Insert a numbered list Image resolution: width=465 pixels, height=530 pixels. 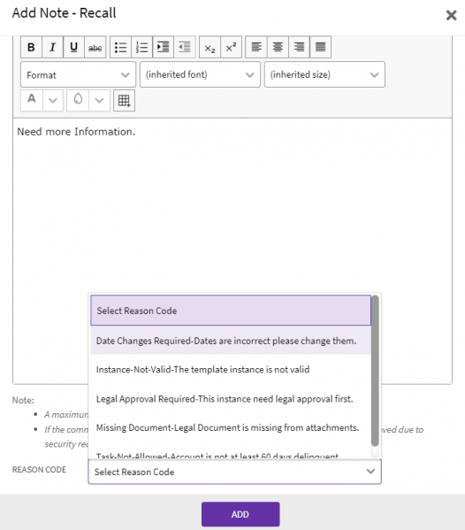(141, 47)
